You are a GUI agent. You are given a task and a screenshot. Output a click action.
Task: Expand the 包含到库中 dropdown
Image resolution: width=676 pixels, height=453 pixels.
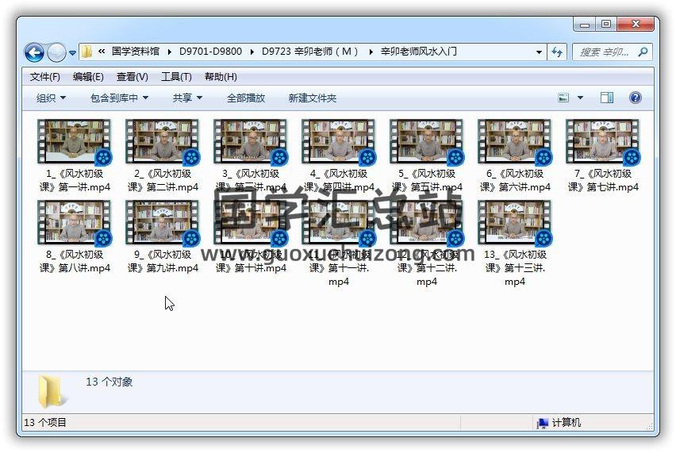(119, 98)
